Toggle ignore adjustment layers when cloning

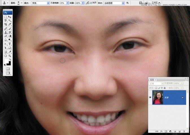click(128, 3)
